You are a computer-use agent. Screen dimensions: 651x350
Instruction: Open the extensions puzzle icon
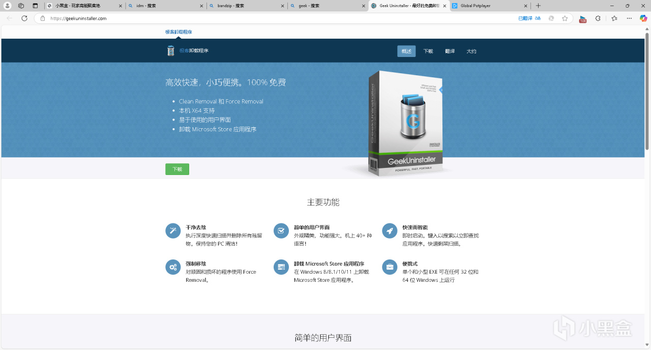point(598,18)
